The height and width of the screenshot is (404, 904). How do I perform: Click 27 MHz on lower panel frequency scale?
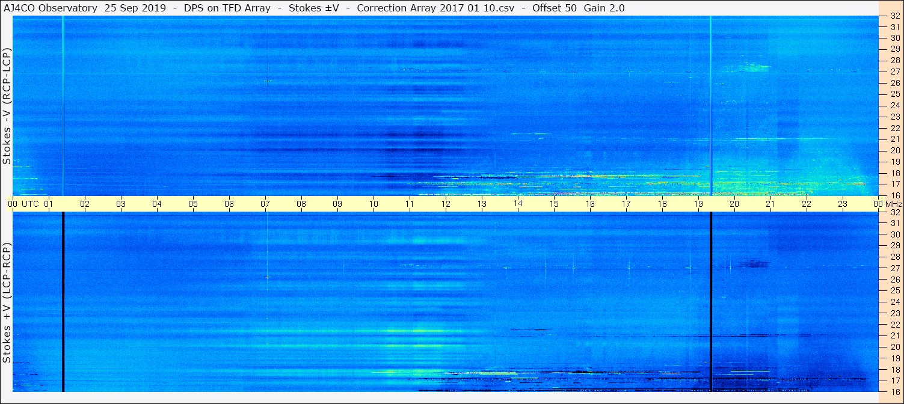click(894, 268)
